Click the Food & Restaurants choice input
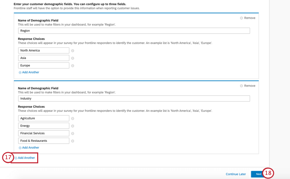 click(44, 141)
